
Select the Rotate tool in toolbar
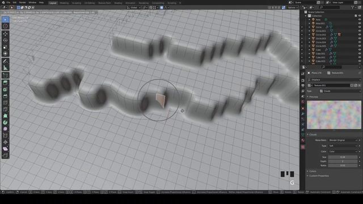tap(5, 40)
